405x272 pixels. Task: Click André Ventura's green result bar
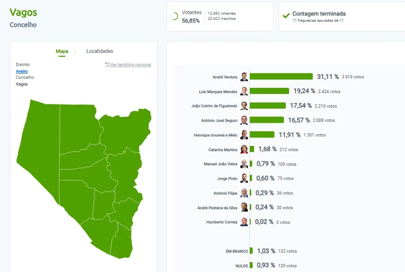pyautogui.click(x=282, y=76)
